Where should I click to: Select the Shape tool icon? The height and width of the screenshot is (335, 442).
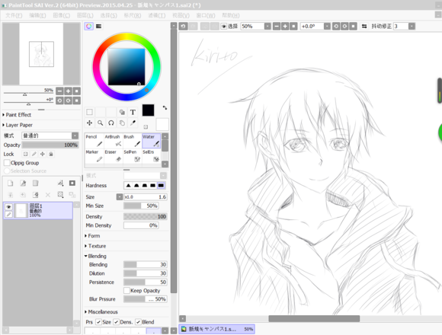122,112
